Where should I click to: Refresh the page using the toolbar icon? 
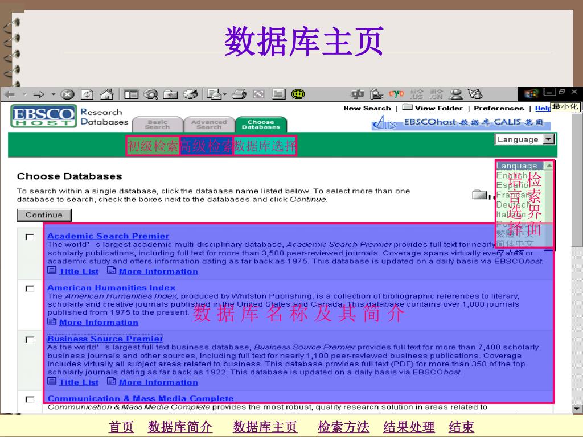(87, 95)
